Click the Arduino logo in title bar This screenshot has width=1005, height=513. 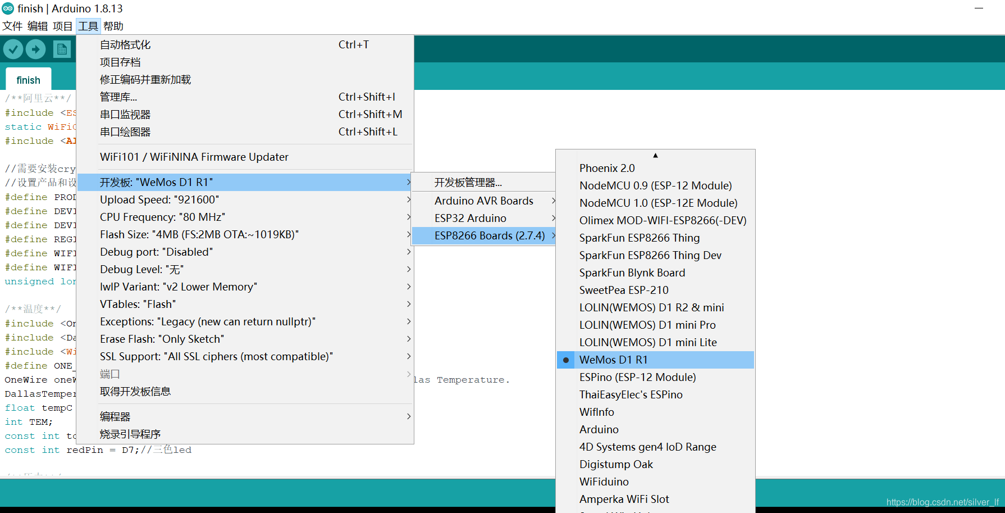(8, 8)
